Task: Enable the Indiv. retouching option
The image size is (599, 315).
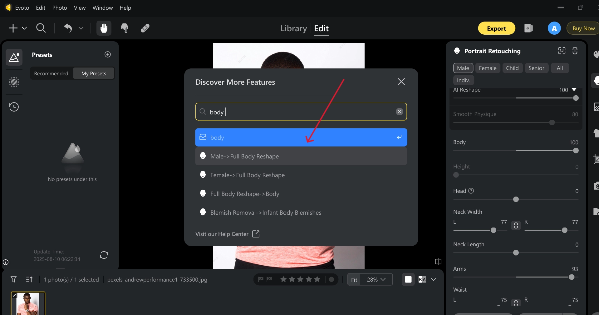Action: (x=463, y=80)
